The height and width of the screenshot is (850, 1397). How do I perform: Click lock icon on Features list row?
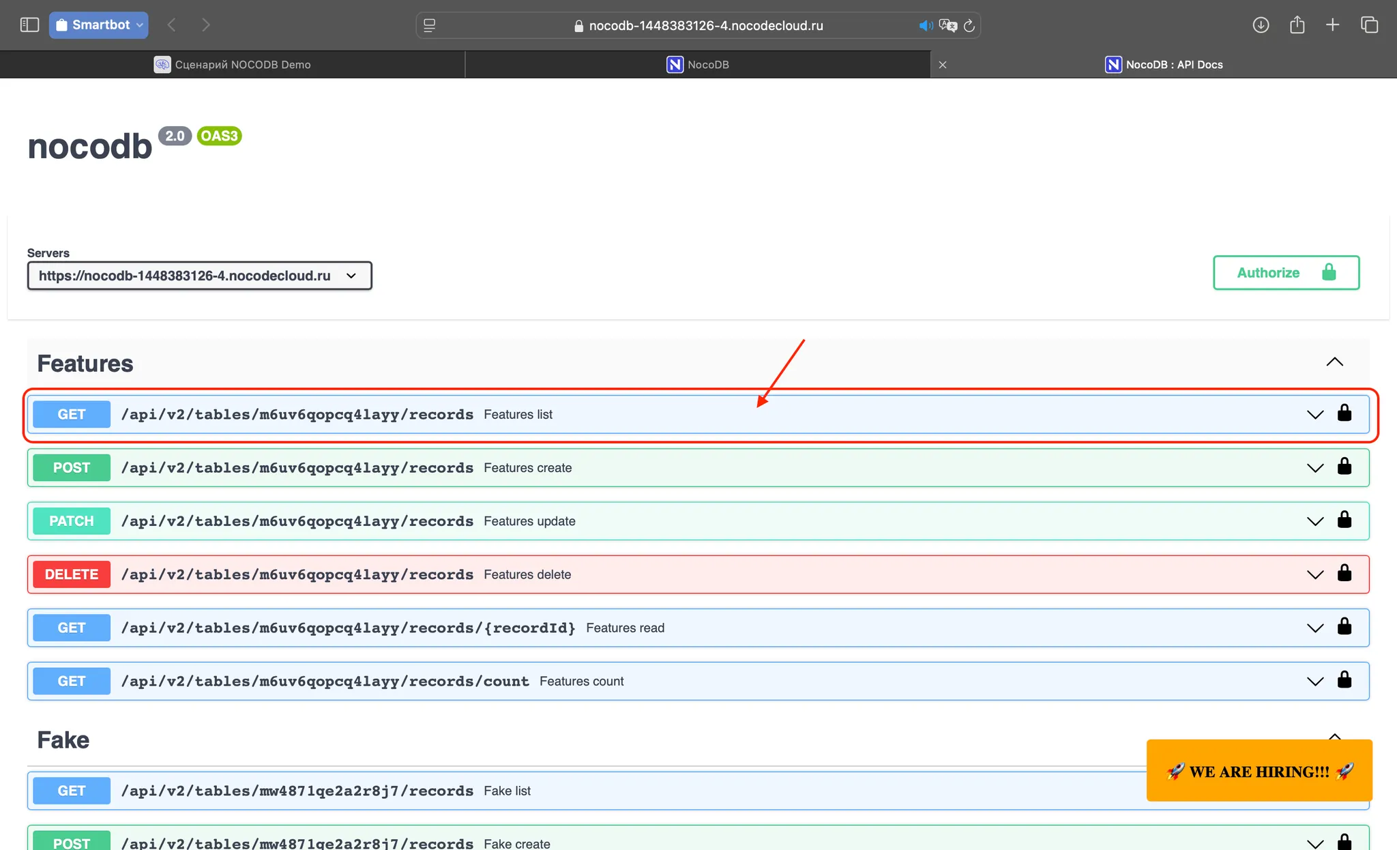(x=1344, y=413)
